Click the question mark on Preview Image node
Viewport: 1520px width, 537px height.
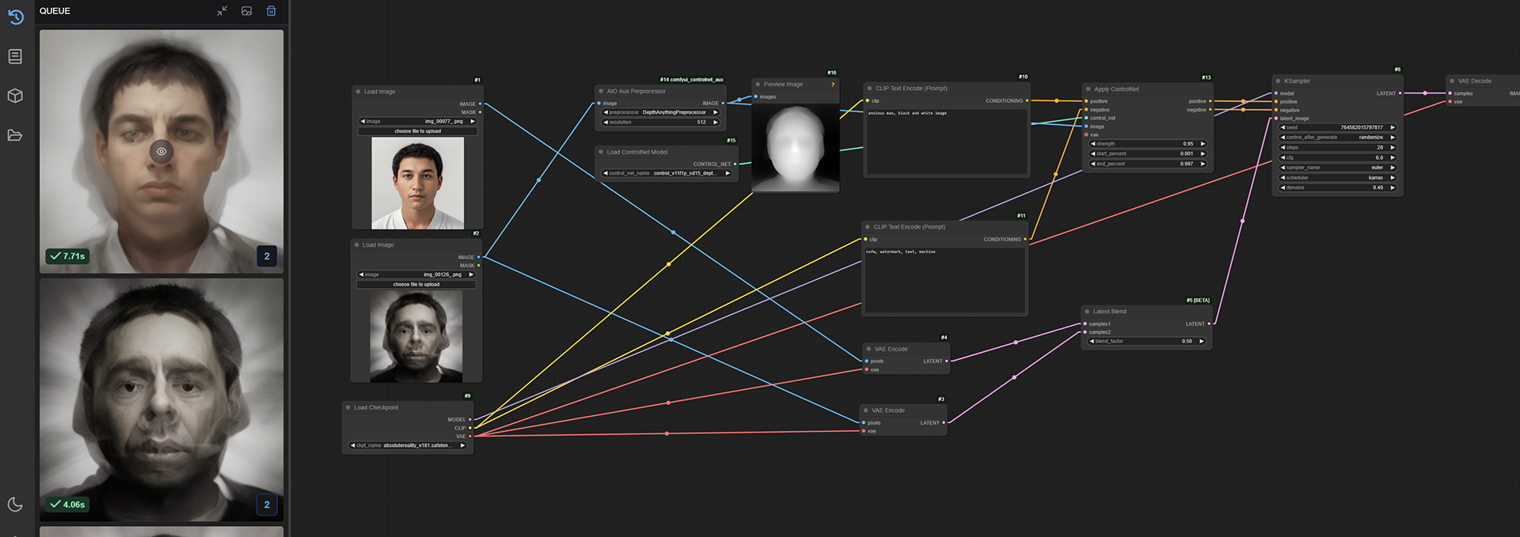click(833, 85)
